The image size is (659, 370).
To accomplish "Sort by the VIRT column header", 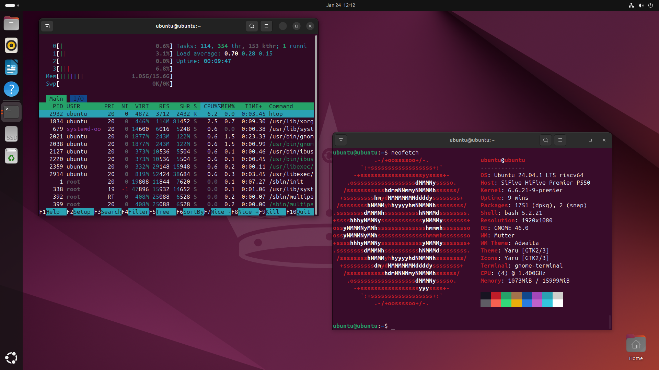I will tap(142, 106).
